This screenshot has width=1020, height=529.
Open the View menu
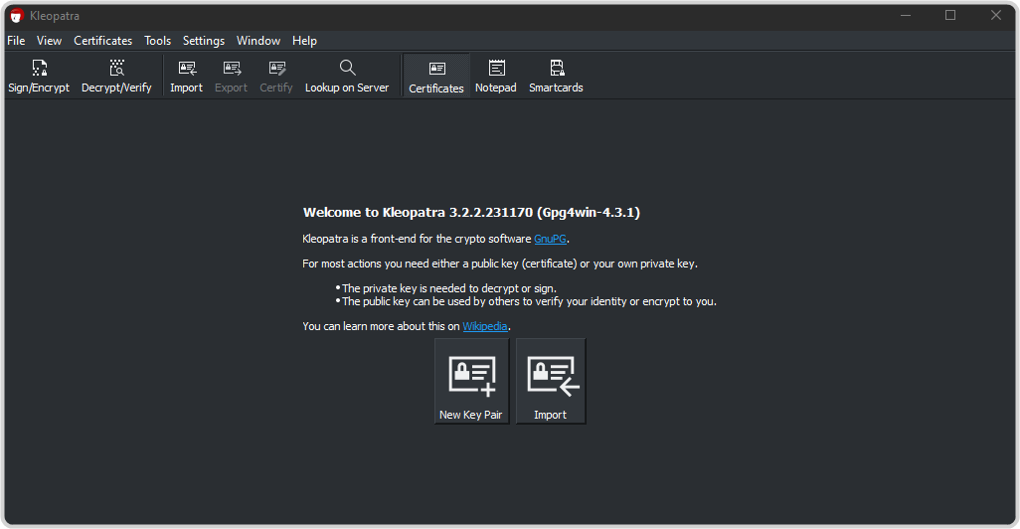point(50,41)
